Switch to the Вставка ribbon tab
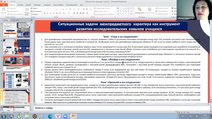Screen dimensions: 212x119 click(21, 5)
